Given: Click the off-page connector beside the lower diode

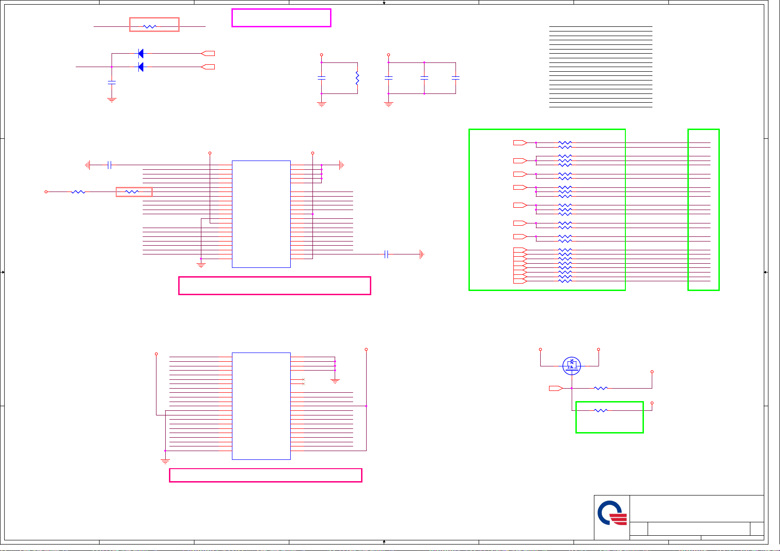Looking at the screenshot, I should [x=208, y=67].
